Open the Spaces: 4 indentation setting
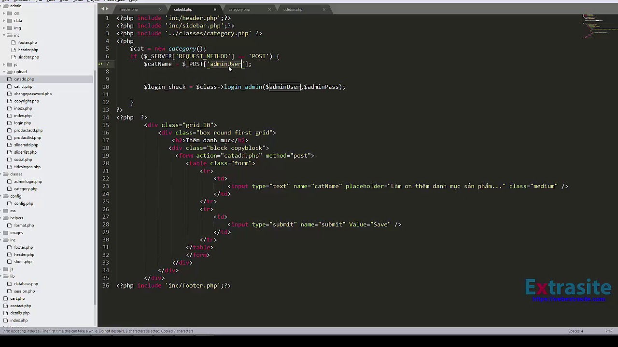 [x=576, y=331]
